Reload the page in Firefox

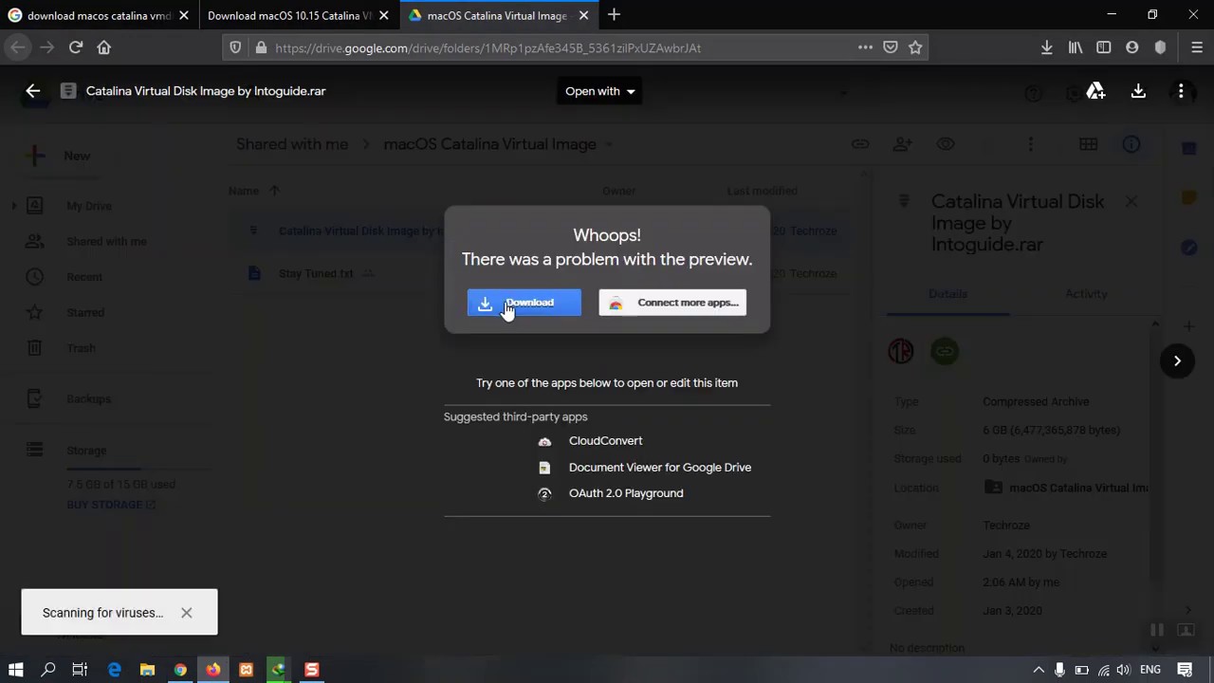[76, 47]
